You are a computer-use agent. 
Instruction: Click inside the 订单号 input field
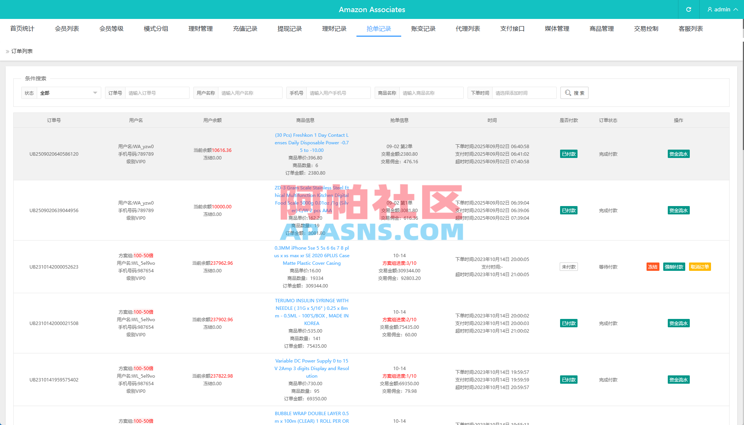(x=157, y=93)
